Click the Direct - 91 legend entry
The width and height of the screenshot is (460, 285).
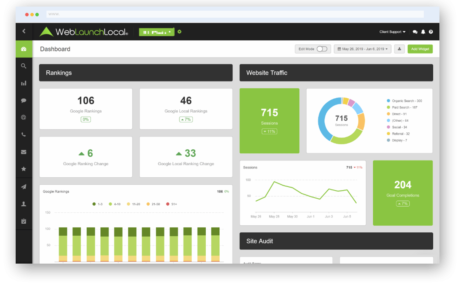[x=397, y=114]
